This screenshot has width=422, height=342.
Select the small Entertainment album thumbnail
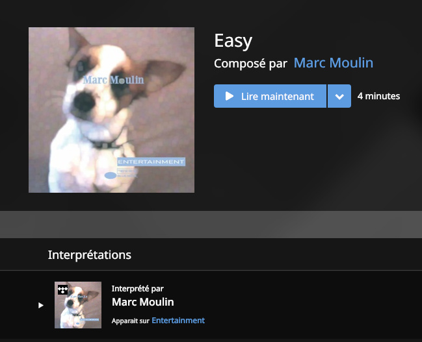point(78,305)
